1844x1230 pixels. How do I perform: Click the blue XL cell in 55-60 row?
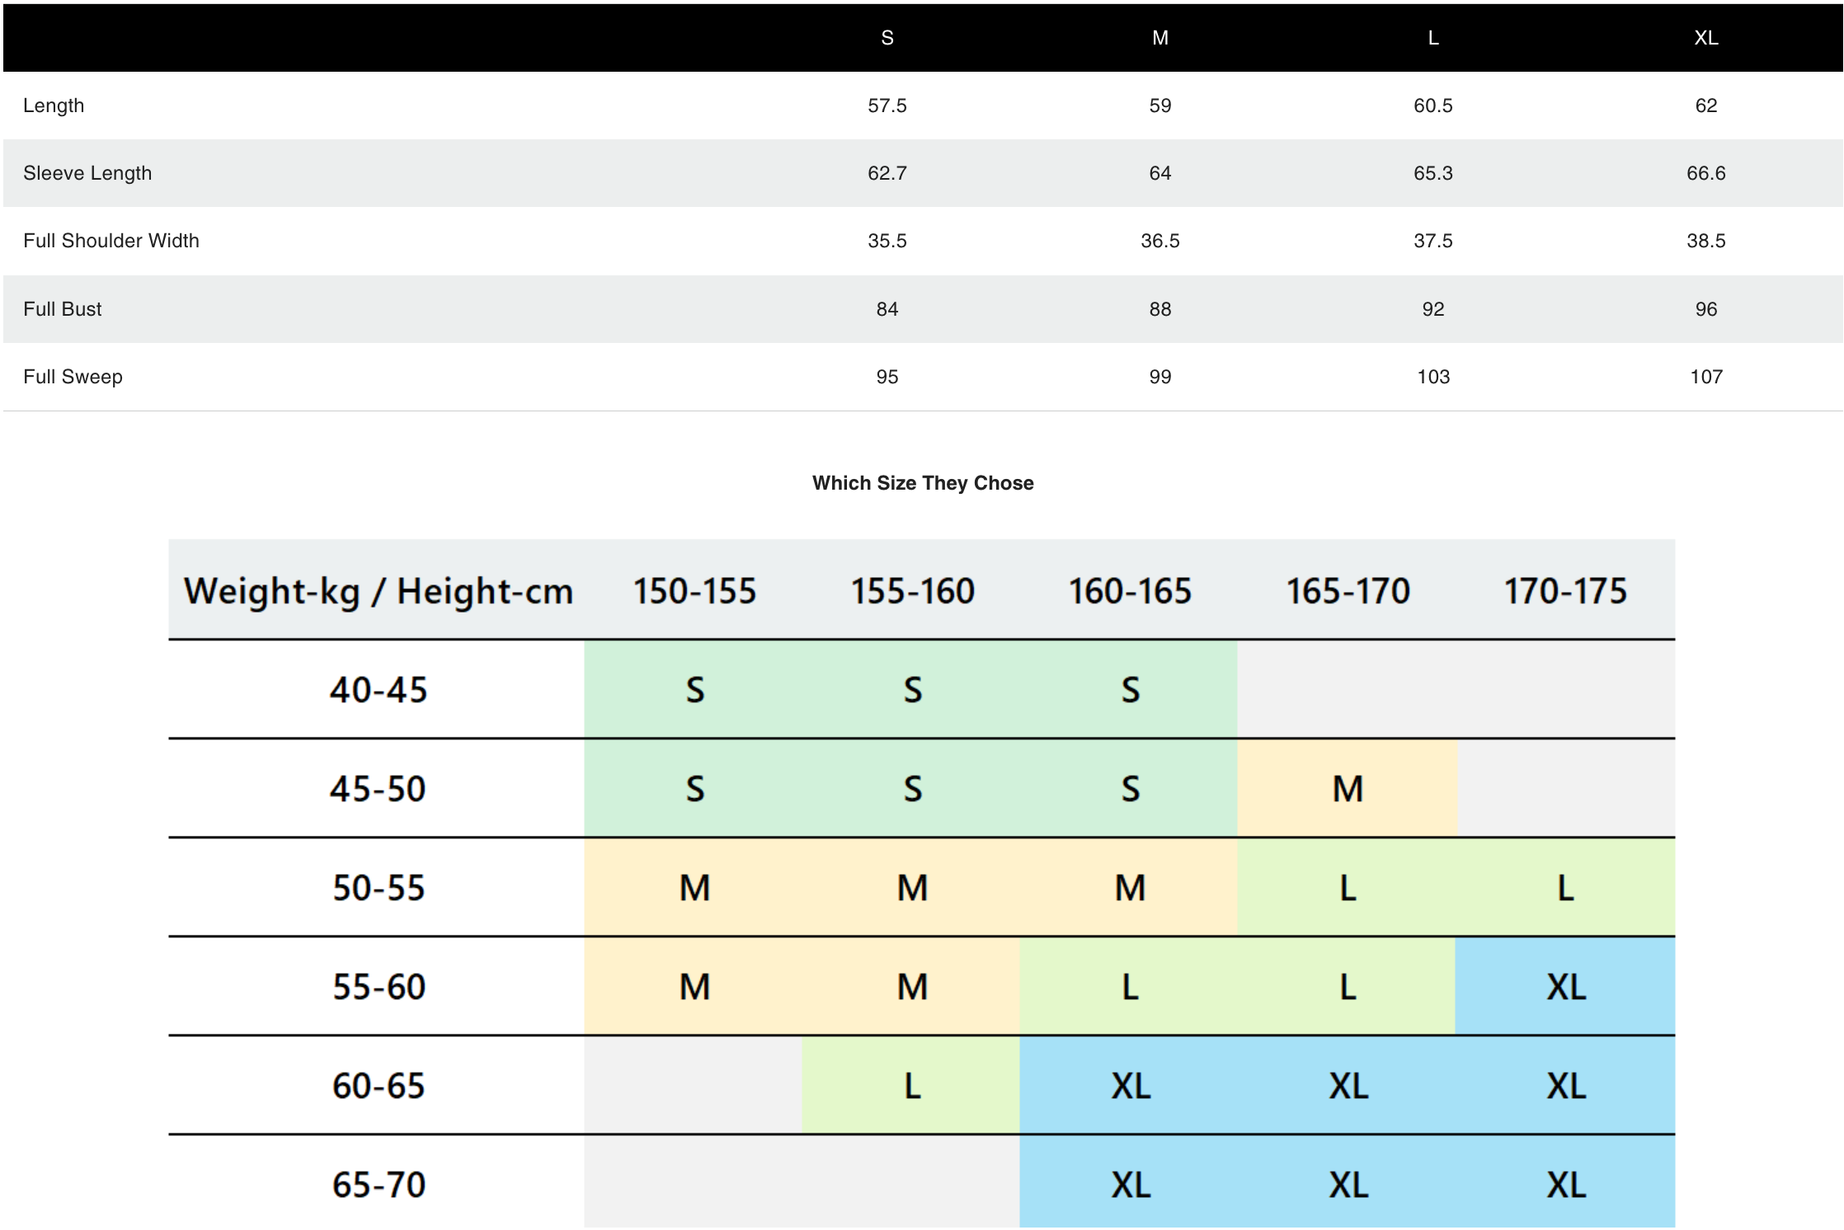1564,987
